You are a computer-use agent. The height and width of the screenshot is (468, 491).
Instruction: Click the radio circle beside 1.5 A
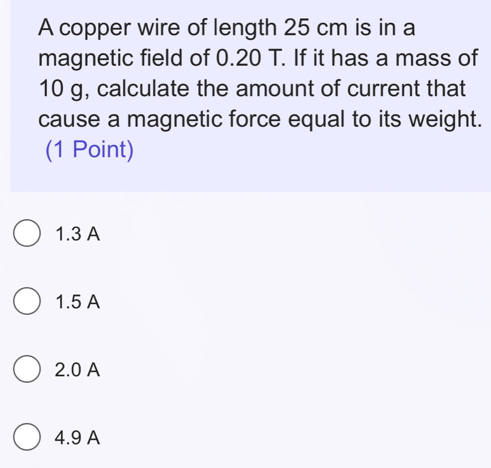click(27, 301)
